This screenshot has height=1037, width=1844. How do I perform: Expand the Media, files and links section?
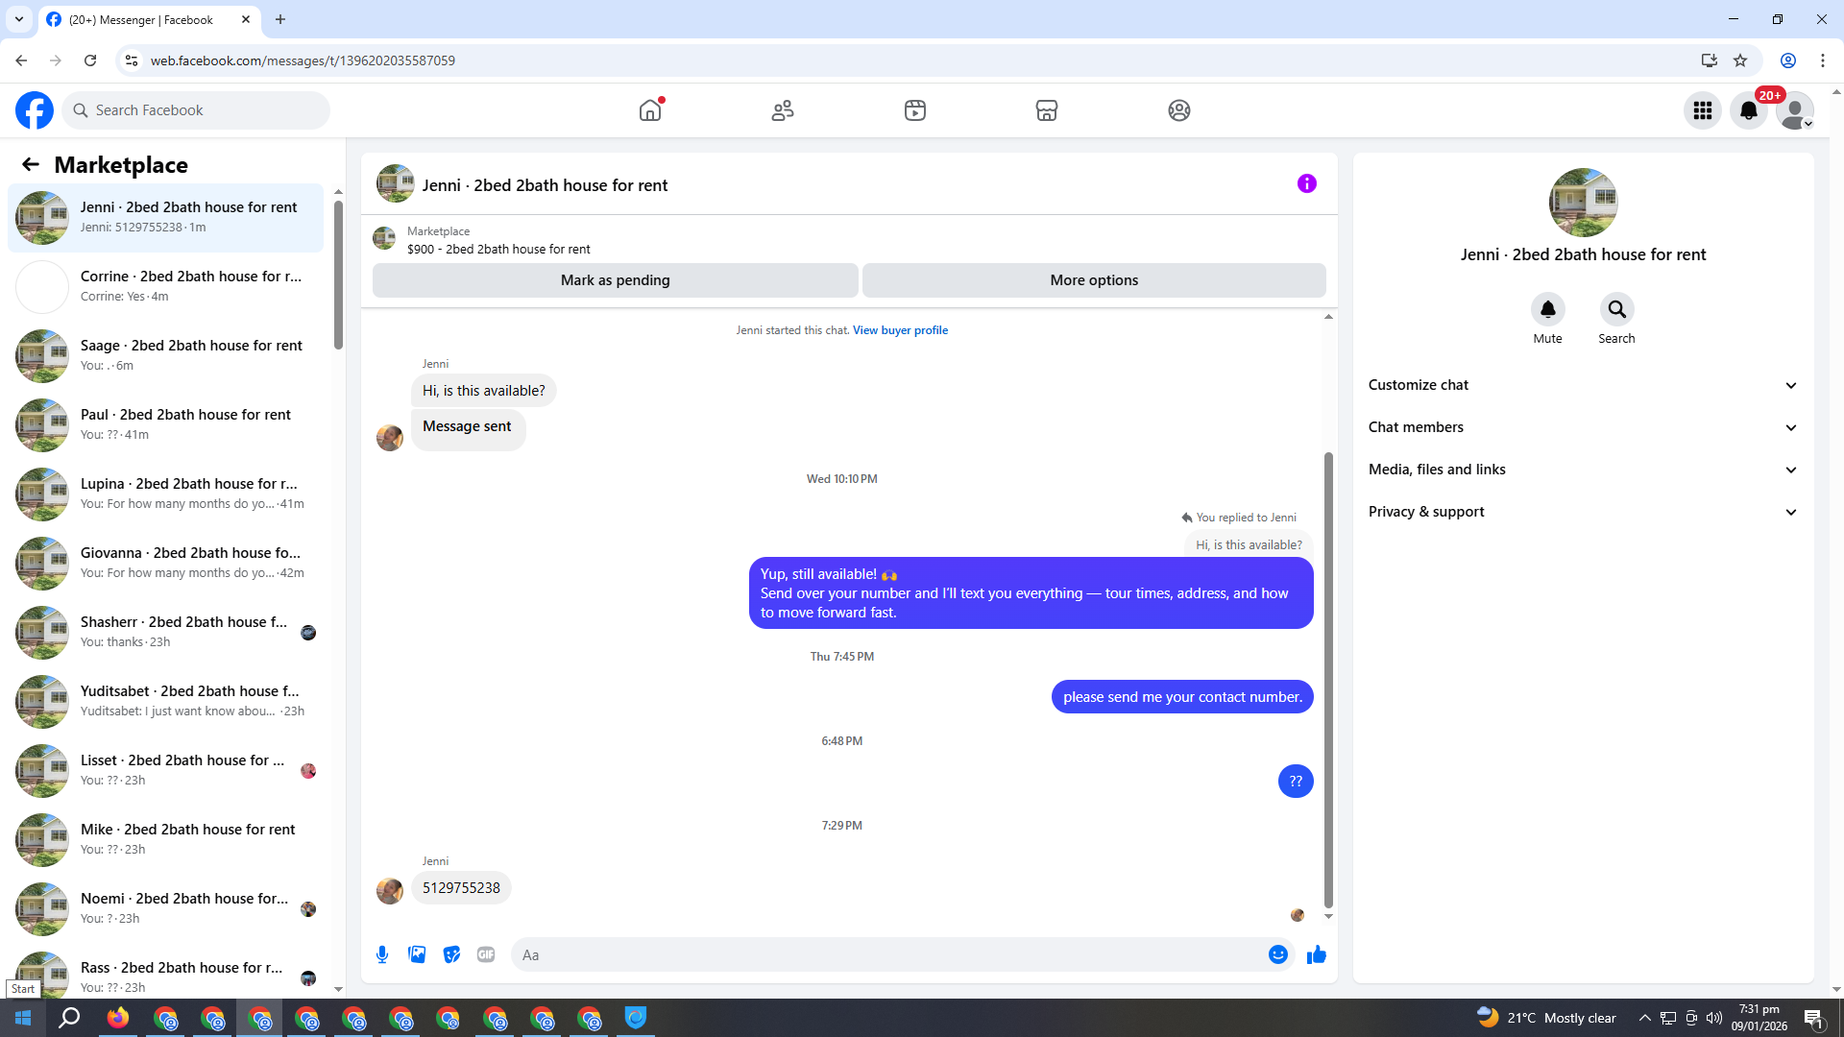pyautogui.click(x=1583, y=470)
